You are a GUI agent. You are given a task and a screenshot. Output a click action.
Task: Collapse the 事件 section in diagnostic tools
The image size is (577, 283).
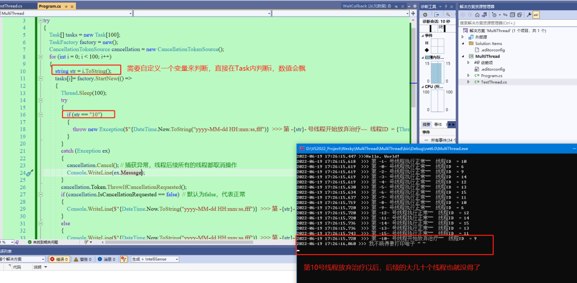423,36
